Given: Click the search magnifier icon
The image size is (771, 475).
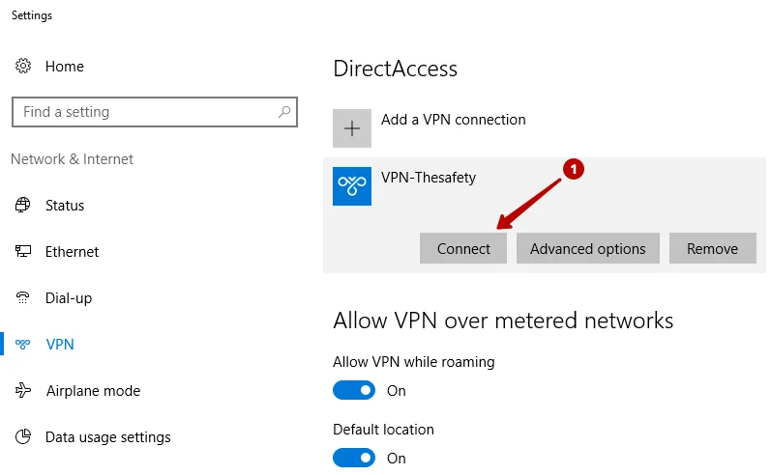Looking at the screenshot, I should coord(284,112).
